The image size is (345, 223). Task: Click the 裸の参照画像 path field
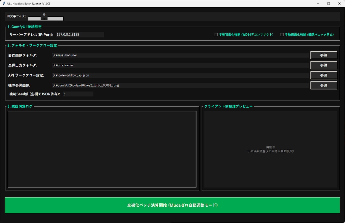tap(180, 85)
